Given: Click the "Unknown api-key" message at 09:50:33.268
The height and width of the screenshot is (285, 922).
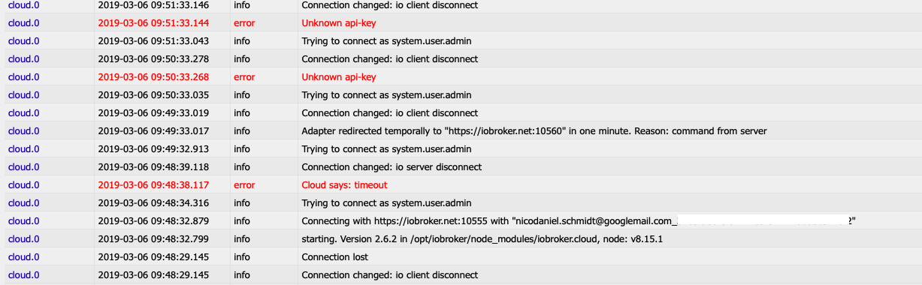Looking at the screenshot, I should [339, 77].
